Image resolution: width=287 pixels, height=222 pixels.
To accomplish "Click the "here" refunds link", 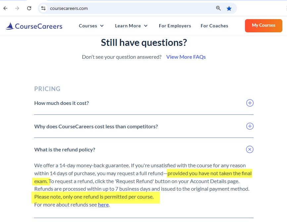I will (103, 205).
